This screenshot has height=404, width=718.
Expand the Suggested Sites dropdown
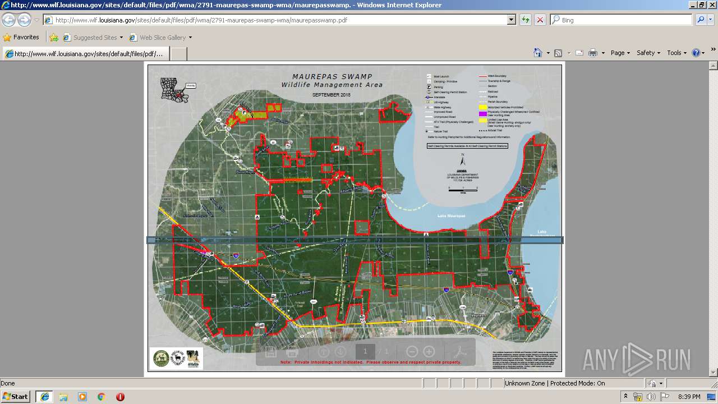[121, 38]
